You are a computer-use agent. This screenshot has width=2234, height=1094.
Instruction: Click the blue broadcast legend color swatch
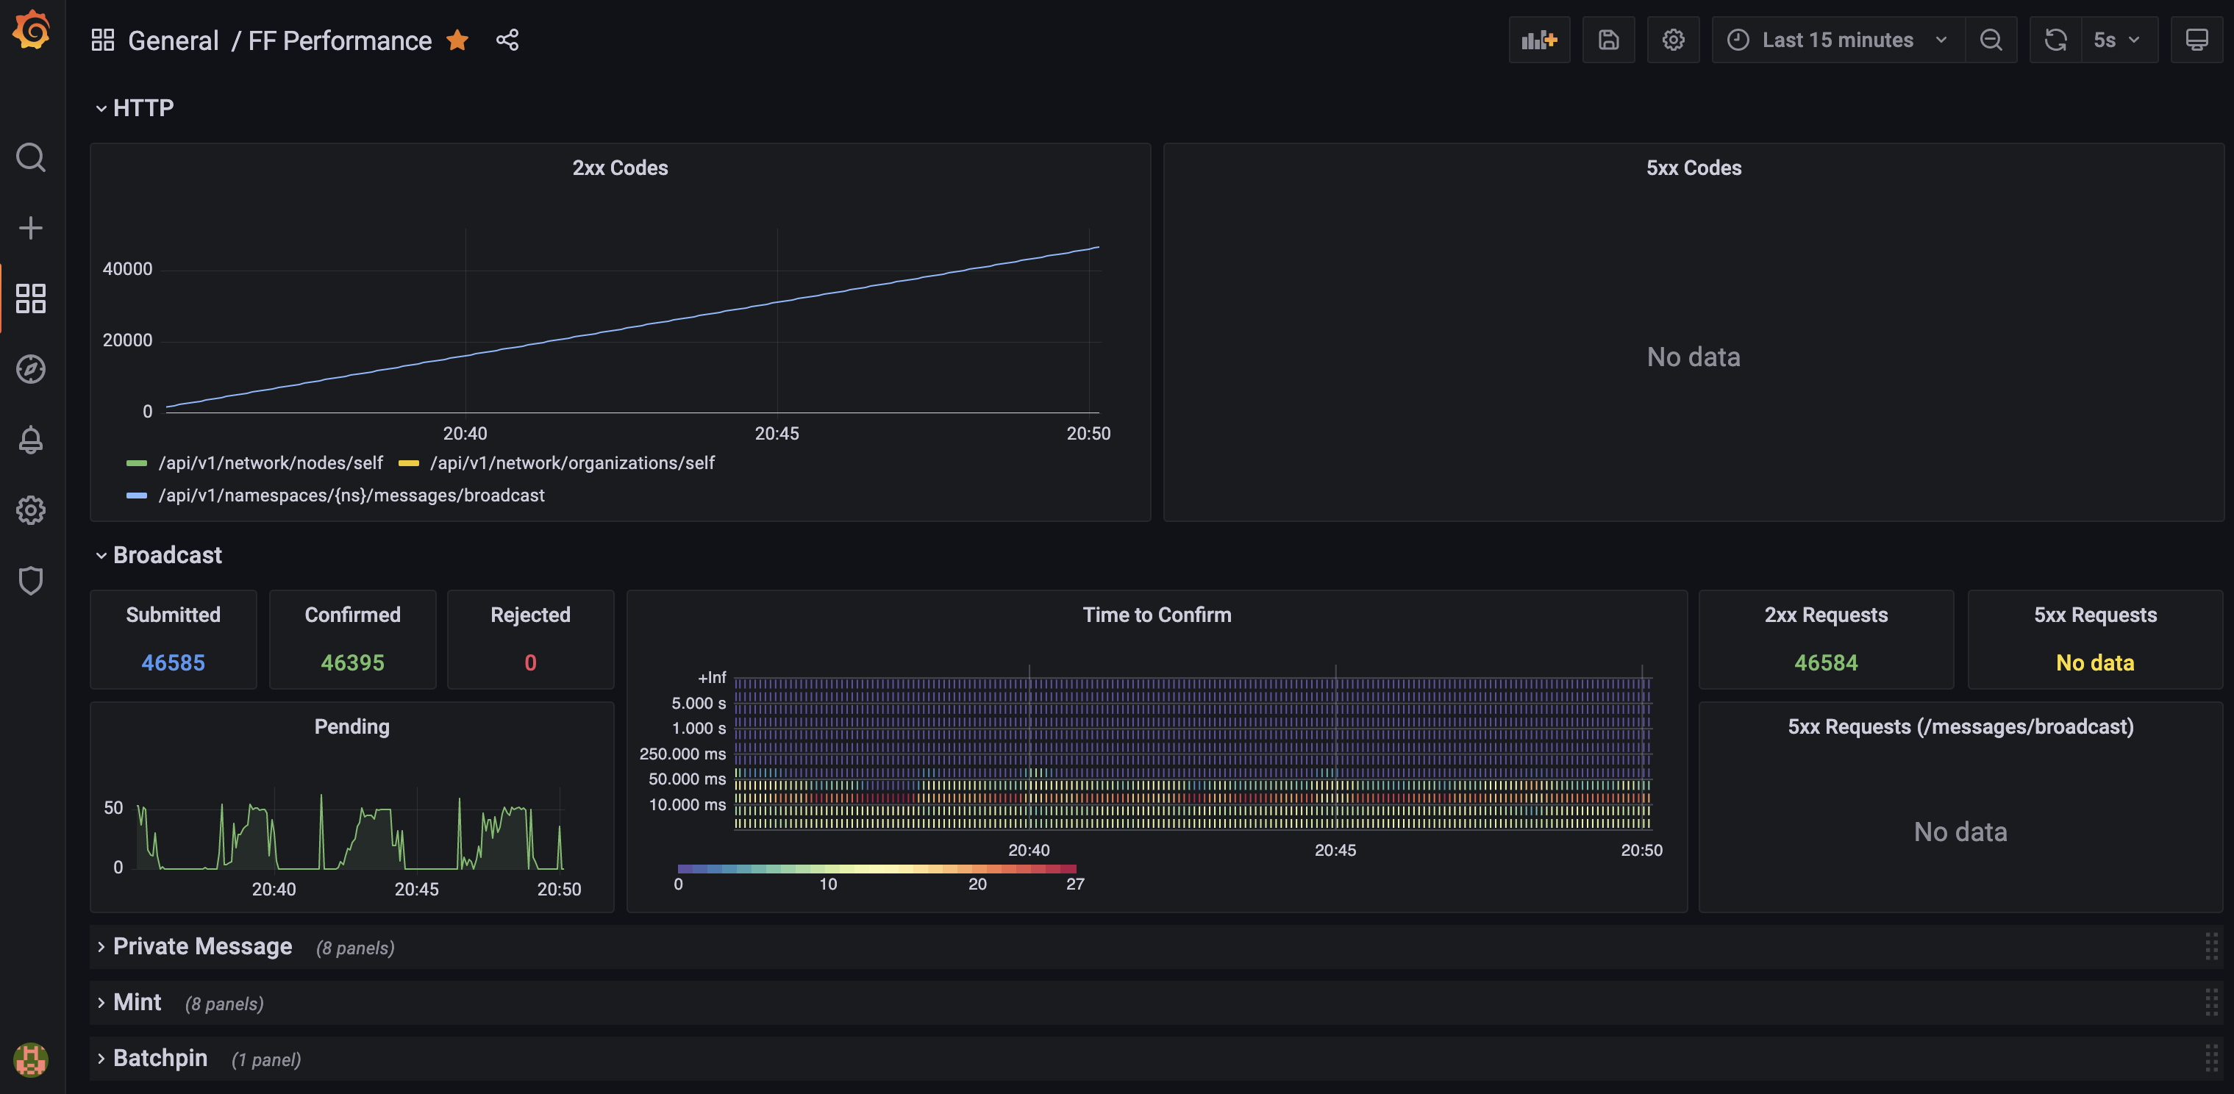[137, 496]
